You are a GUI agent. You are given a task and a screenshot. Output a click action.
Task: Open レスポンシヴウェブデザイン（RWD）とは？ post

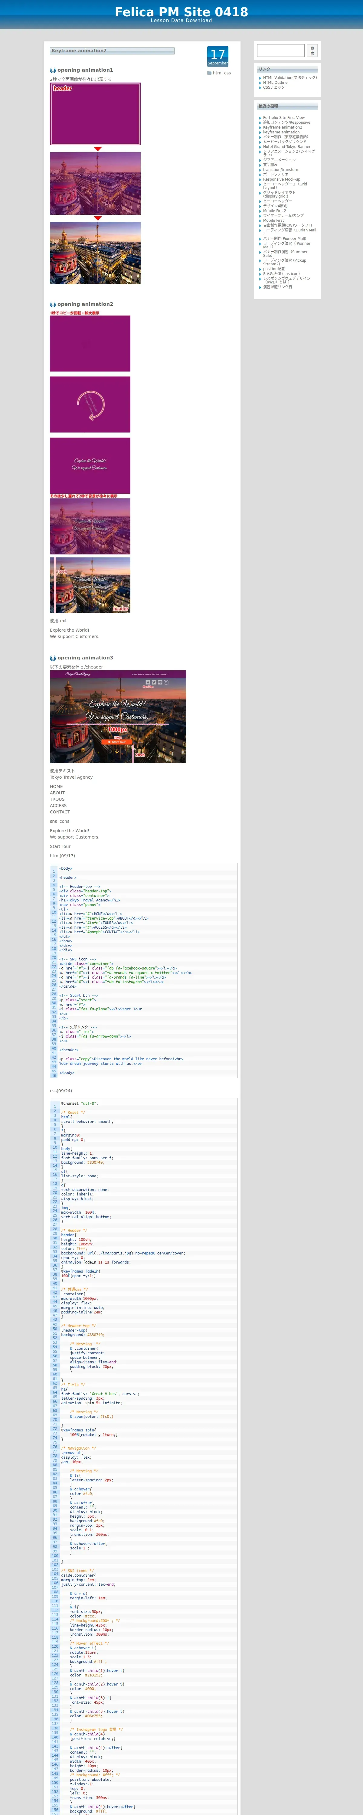(x=286, y=280)
